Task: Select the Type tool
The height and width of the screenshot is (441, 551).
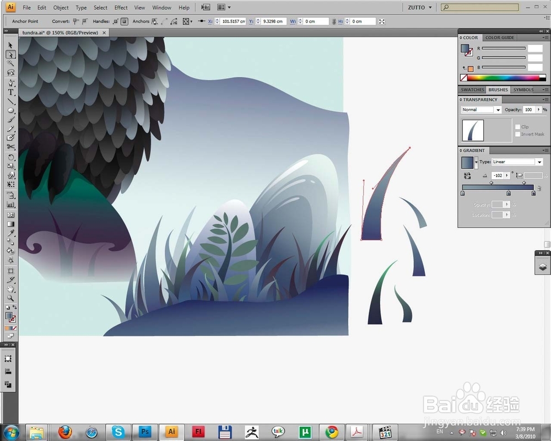Action: tap(10, 92)
